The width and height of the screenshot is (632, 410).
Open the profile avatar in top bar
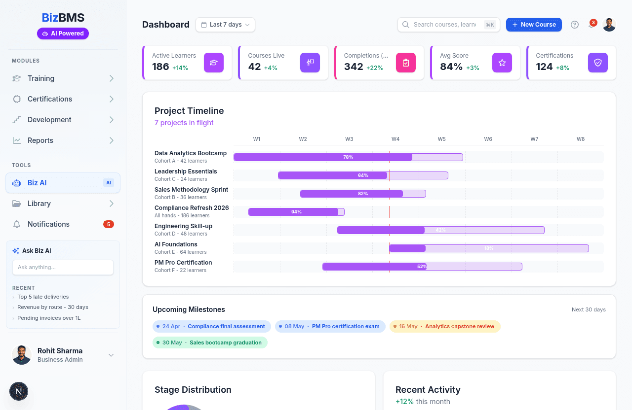coord(609,25)
